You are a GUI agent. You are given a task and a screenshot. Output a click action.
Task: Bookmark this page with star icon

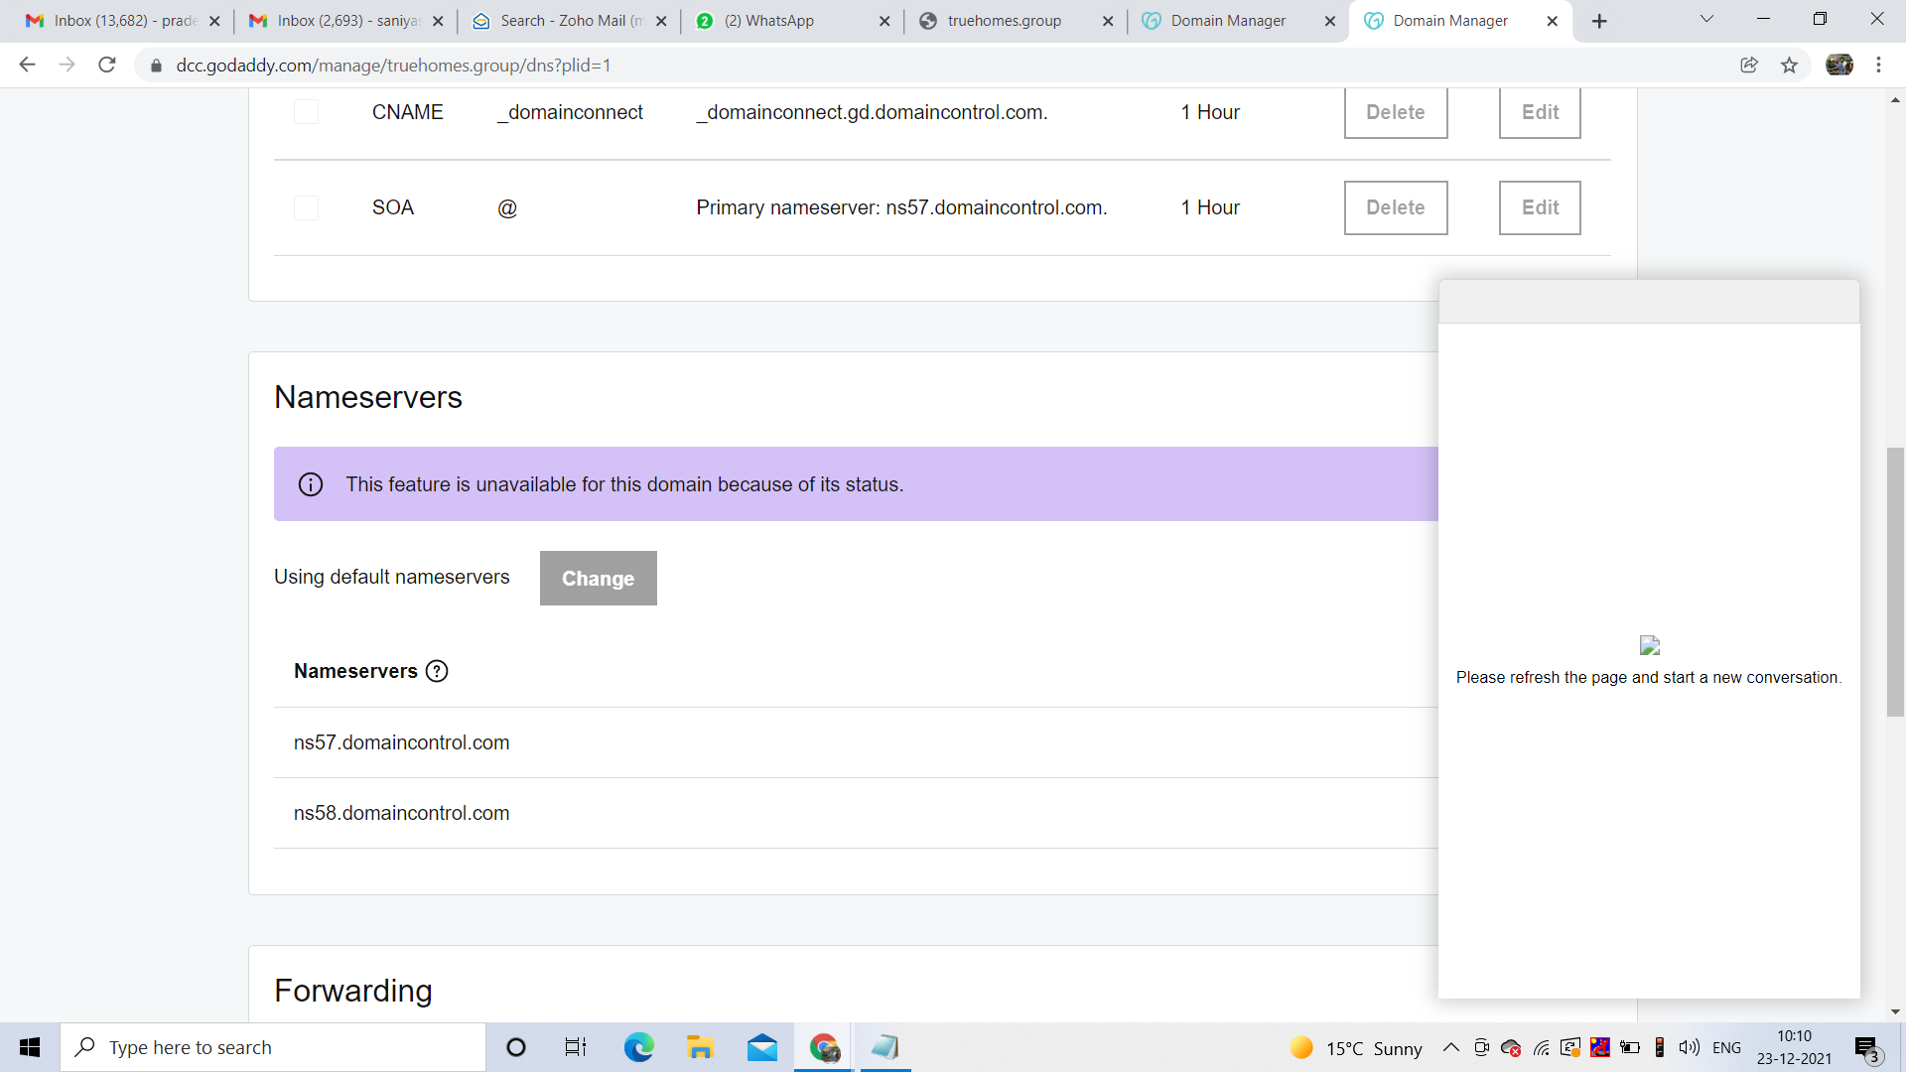(x=1789, y=66)
